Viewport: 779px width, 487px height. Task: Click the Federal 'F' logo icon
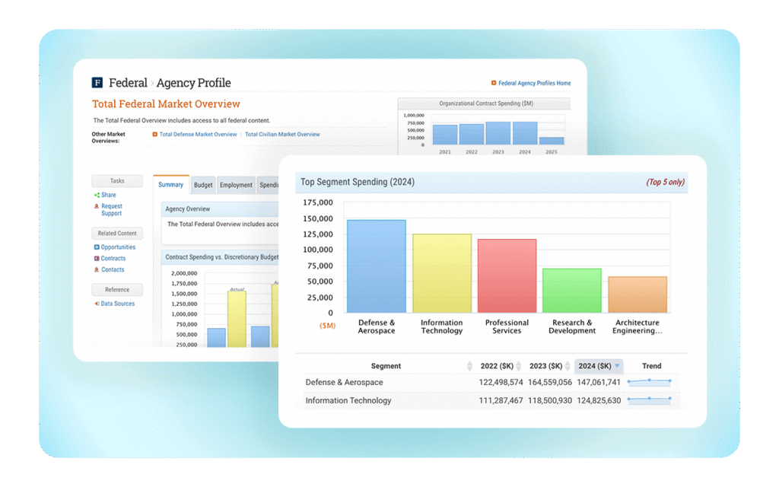(x=99, y=82)
